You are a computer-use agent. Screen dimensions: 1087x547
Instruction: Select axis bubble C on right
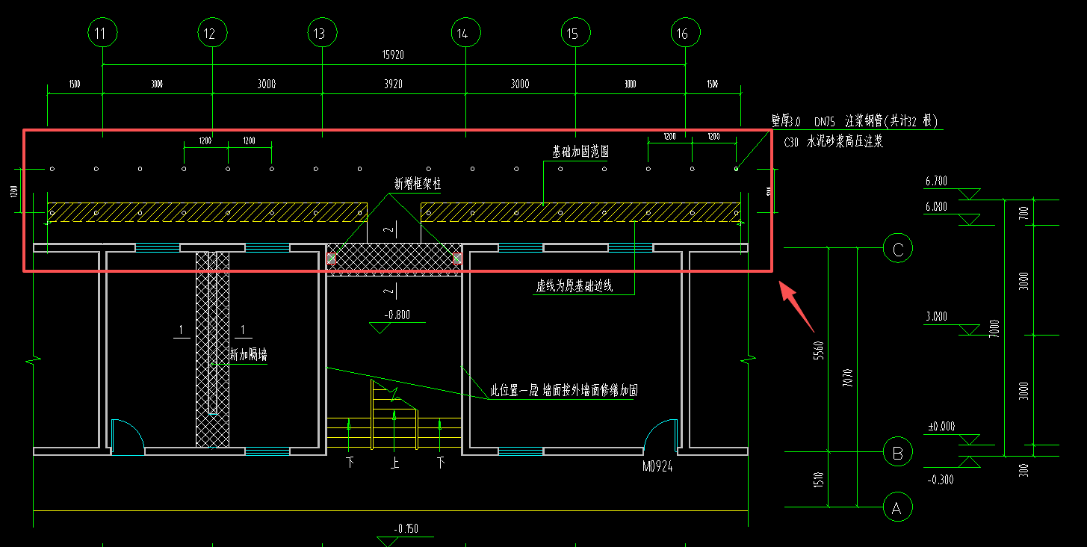tap(897, 249)
